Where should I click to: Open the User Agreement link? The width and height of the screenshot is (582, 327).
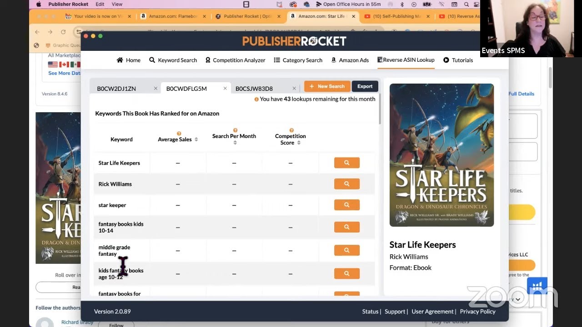[x=432, y=312]
